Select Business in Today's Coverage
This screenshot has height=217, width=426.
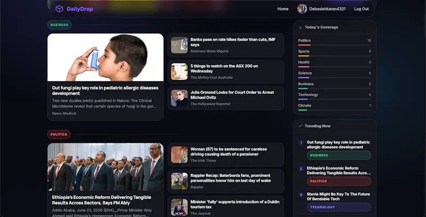click(306, 84)
